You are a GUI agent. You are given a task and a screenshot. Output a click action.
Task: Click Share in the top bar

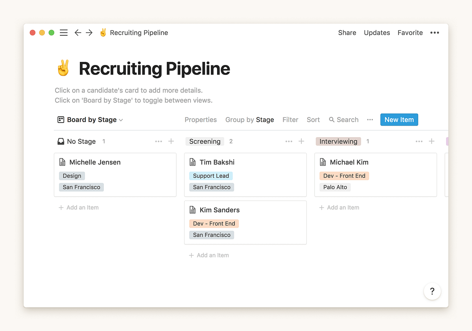347,33
